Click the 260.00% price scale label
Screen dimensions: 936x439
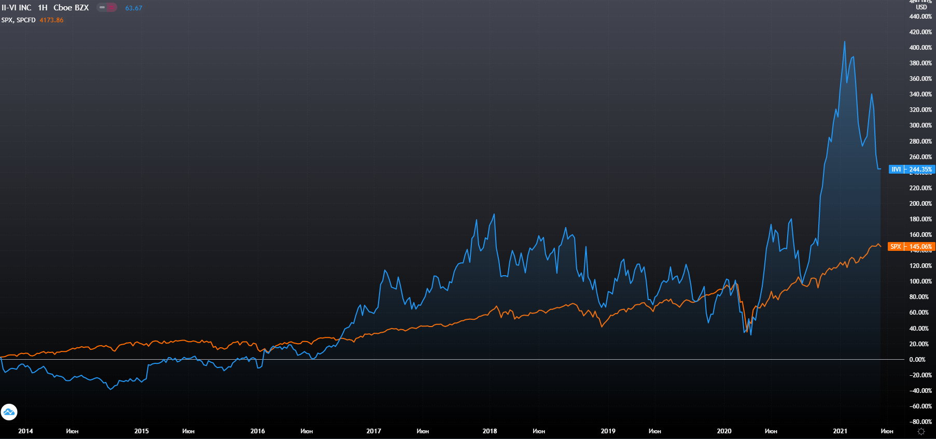920,157
